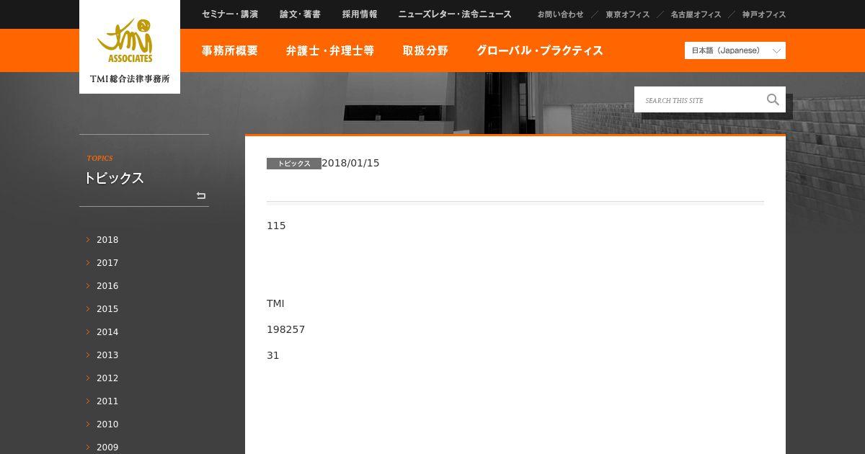Screen dimensions: 865x454
Task: Open 事務所概要 in the orange navigation
Action: [x=230, y=50]
